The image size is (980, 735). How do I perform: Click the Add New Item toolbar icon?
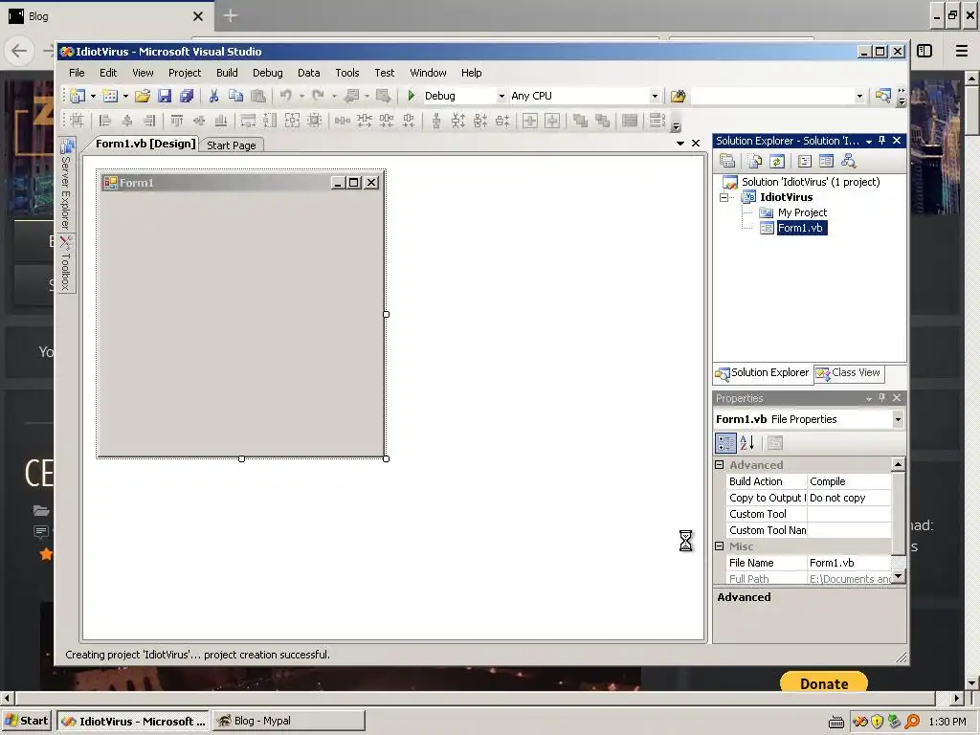point(110,96)
